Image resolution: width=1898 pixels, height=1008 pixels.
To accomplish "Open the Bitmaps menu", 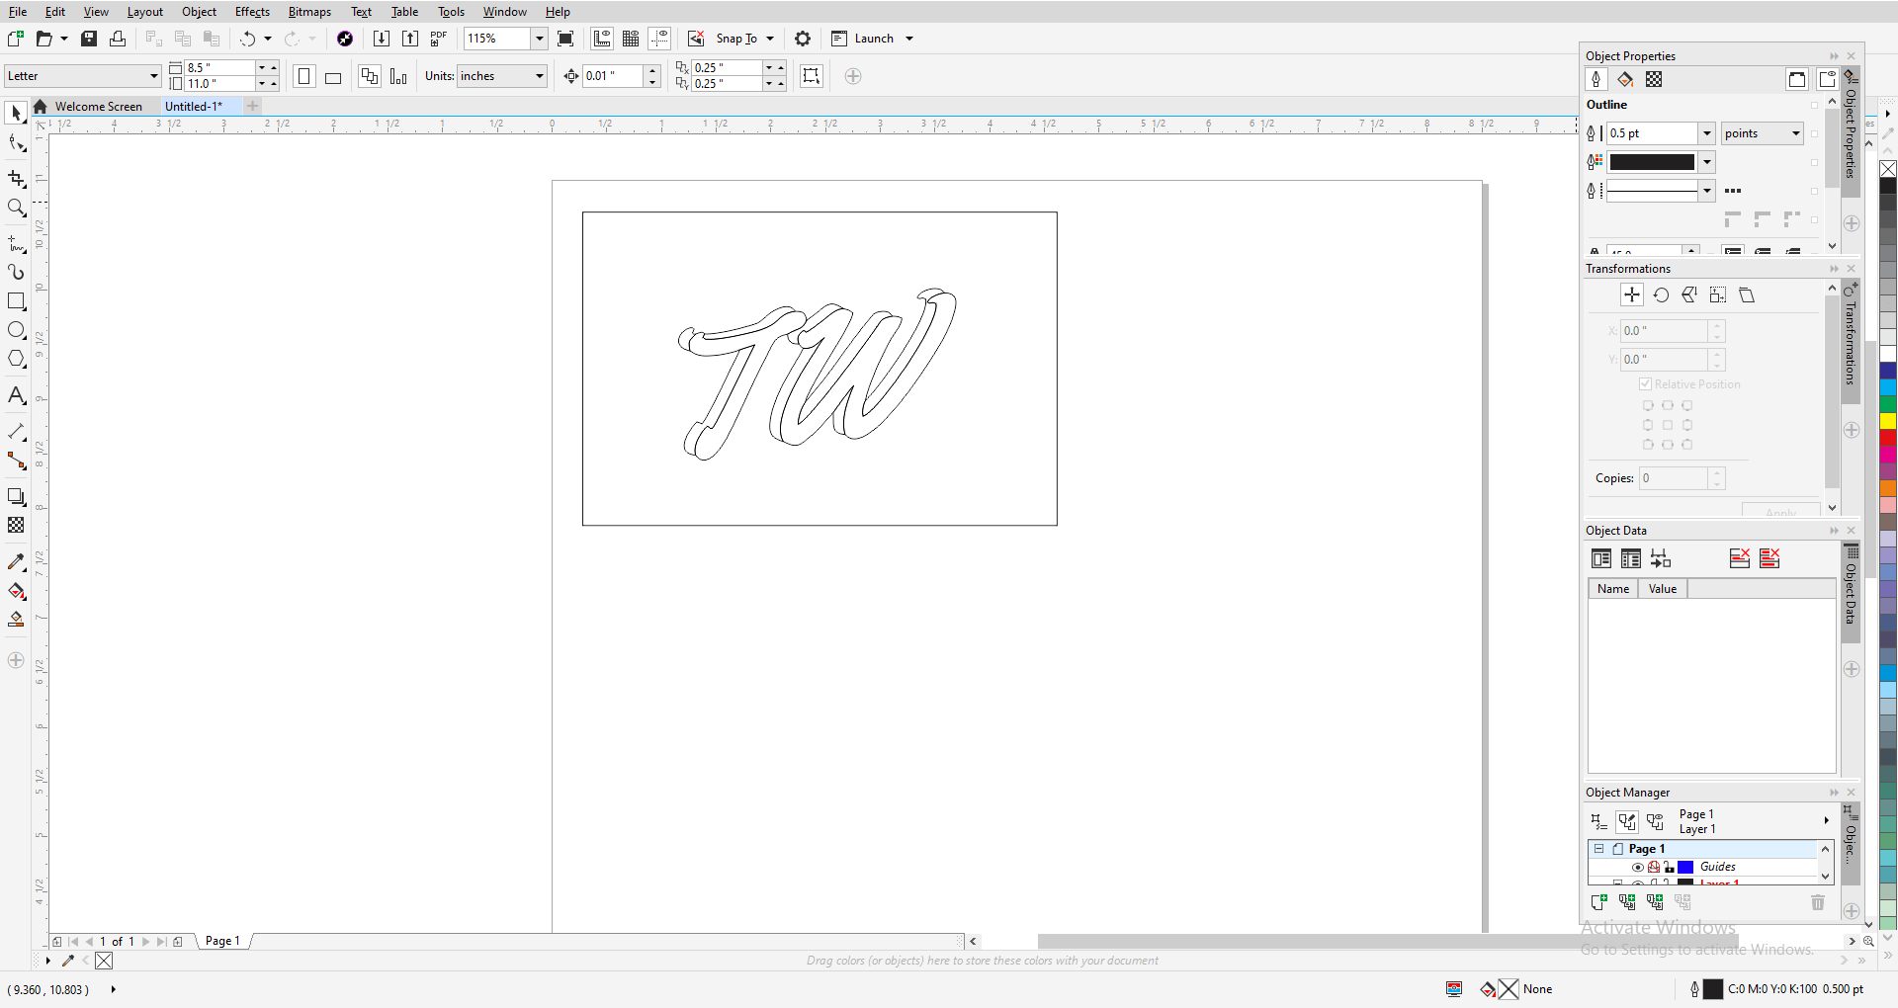I will (x=309, y=12).
